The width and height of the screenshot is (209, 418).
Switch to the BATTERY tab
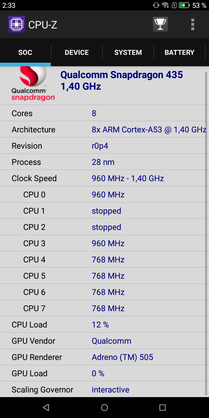click(x=179, y=53)
